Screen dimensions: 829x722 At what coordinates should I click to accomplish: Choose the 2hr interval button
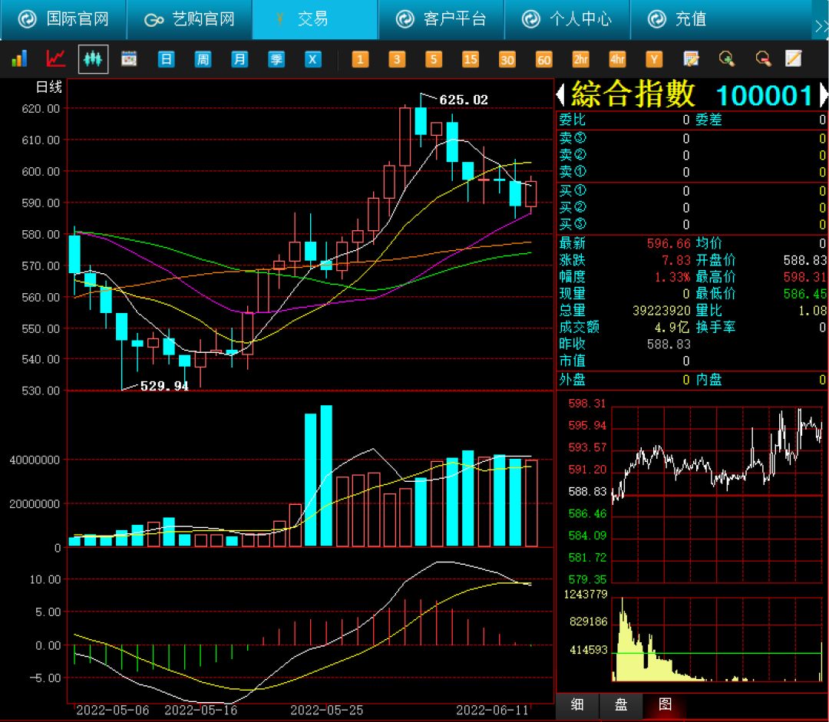pyautogui.click(x=580, y=59)
